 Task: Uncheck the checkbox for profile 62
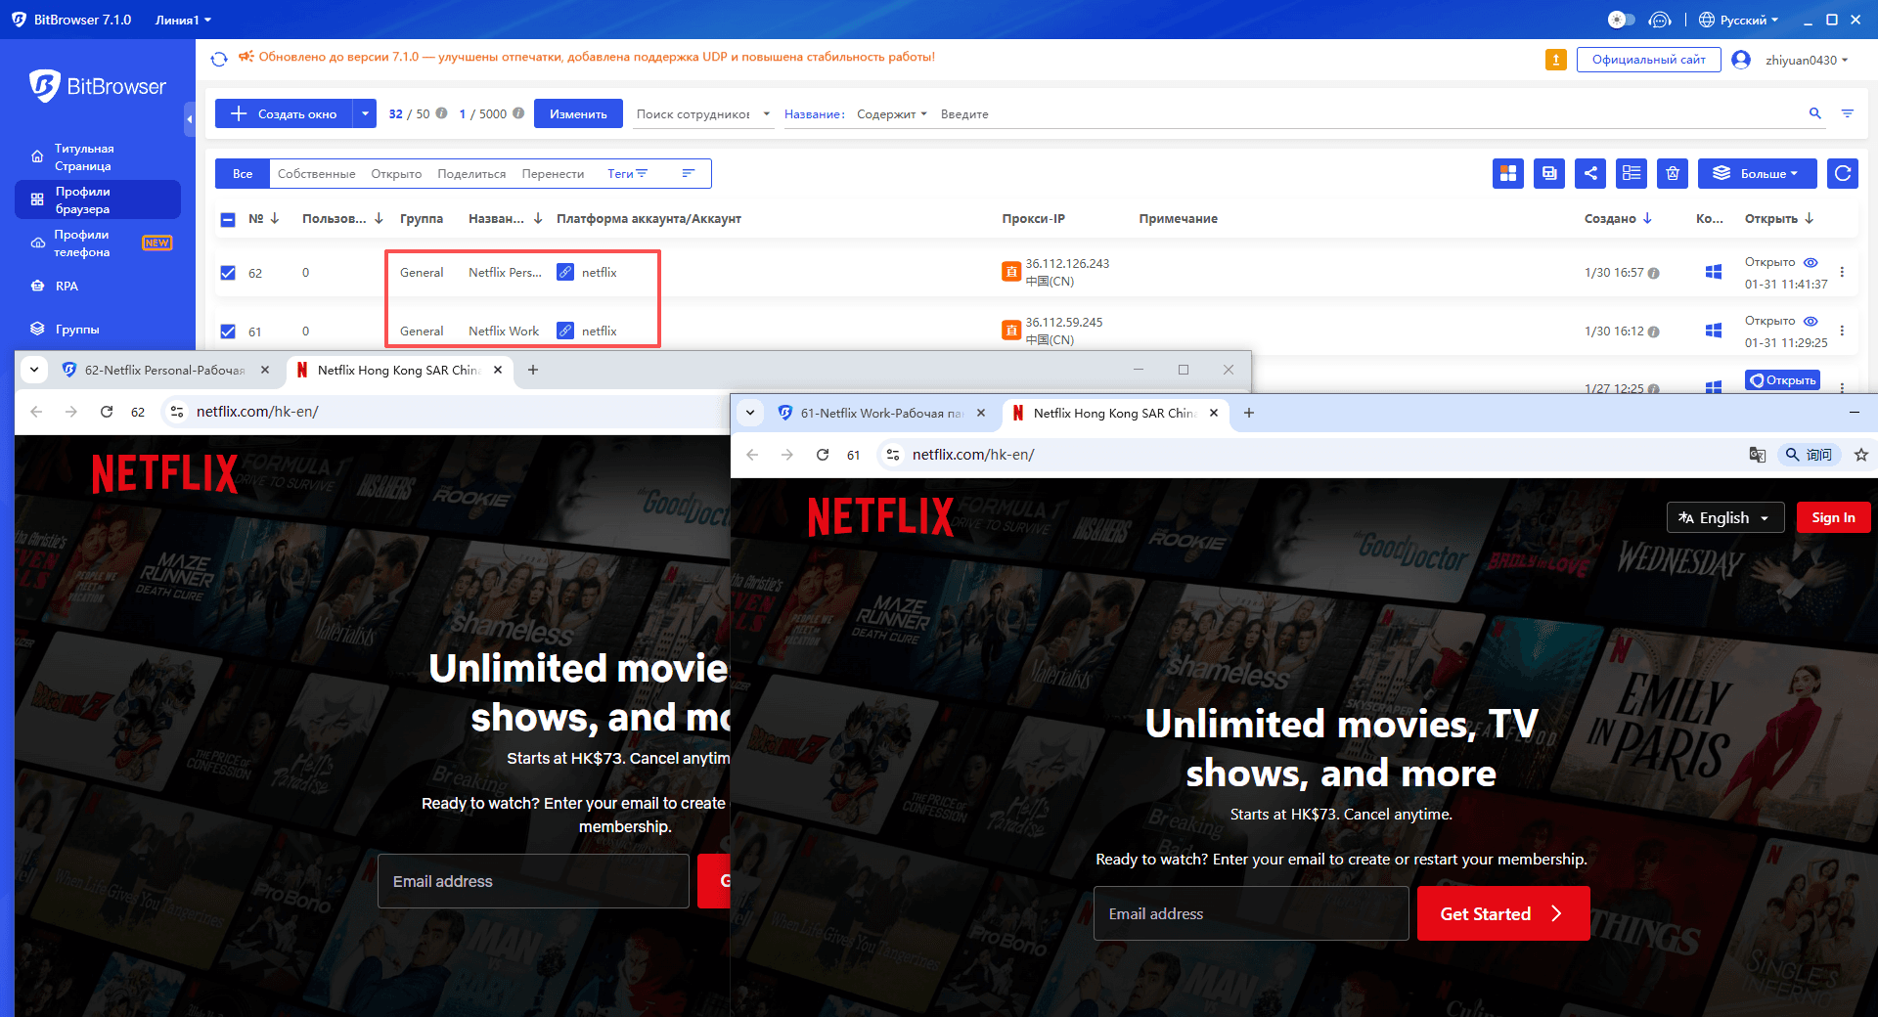coord(227,273)
